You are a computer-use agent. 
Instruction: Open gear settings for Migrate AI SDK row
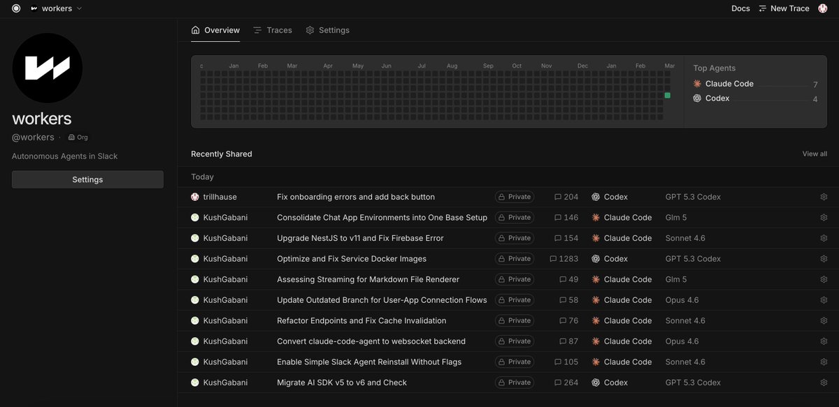pos(824,383)
